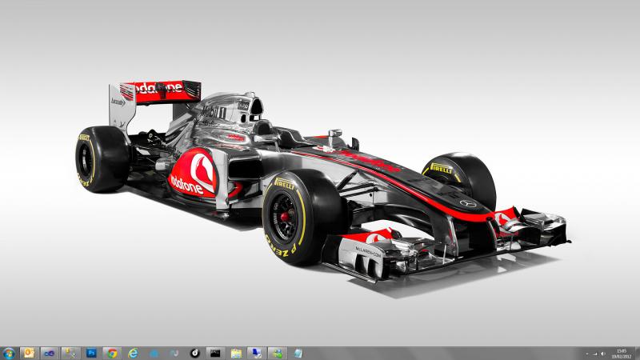Open the notebook document taskbar icon
Viewport: 640px width, 360px height.
[298, 354]
